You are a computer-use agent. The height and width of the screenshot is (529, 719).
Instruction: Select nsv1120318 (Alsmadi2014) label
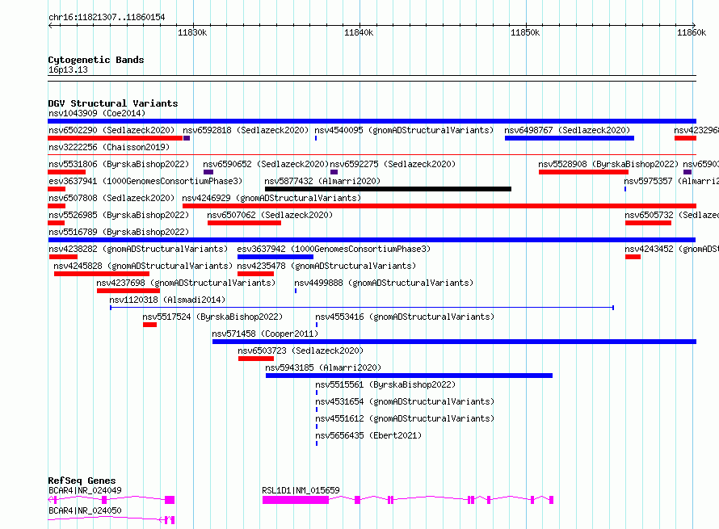coord(167,300)
